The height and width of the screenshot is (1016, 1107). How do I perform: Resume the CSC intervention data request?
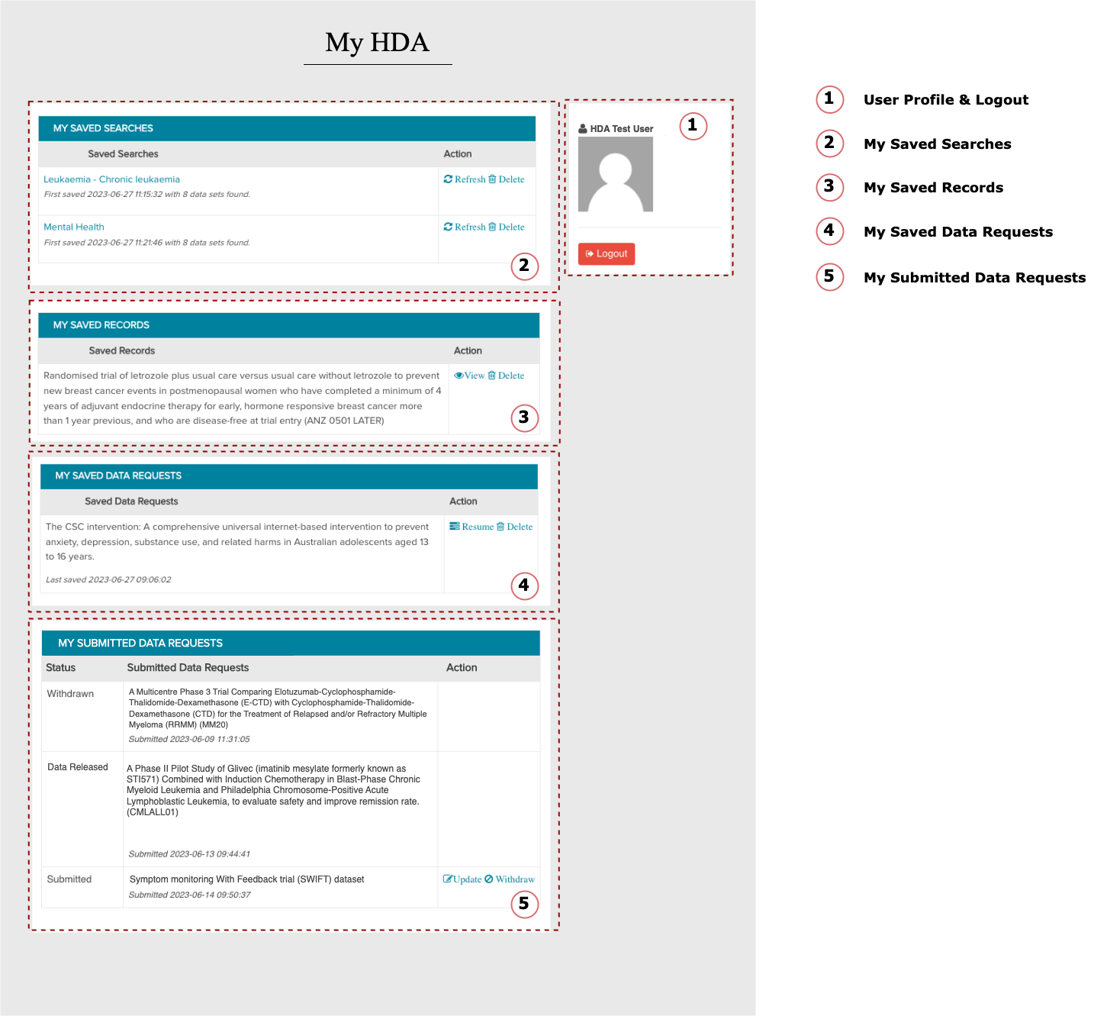(x=471, y=527)
